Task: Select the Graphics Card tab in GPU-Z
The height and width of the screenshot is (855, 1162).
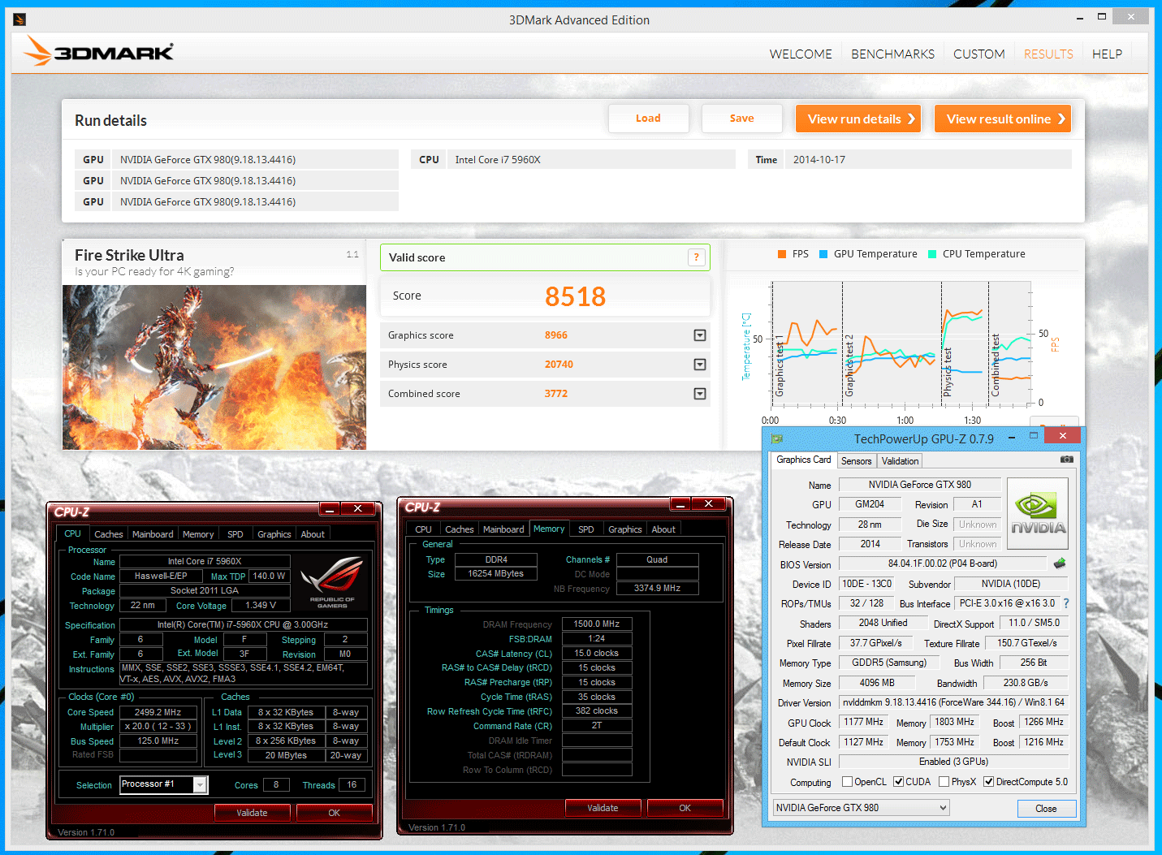Action: pos(803,460)
